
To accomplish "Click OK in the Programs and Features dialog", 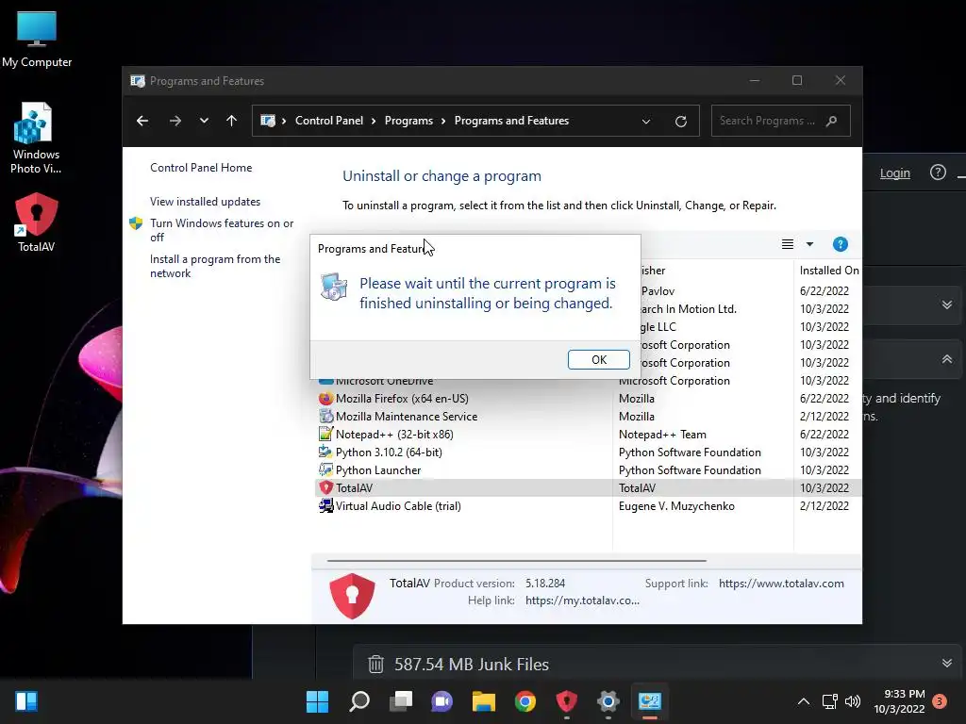I will click(598, 359).
